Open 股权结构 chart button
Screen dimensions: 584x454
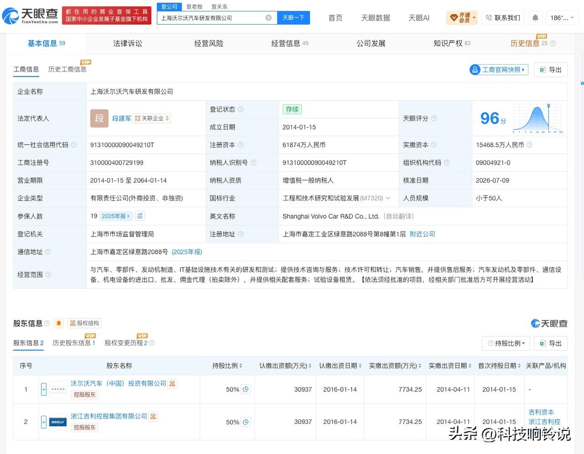(x=84, y=323)
